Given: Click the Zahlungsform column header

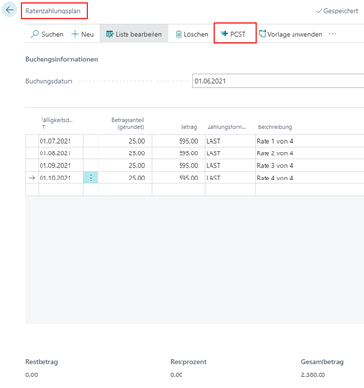Looking at the screenshot, I should point(227,127).
